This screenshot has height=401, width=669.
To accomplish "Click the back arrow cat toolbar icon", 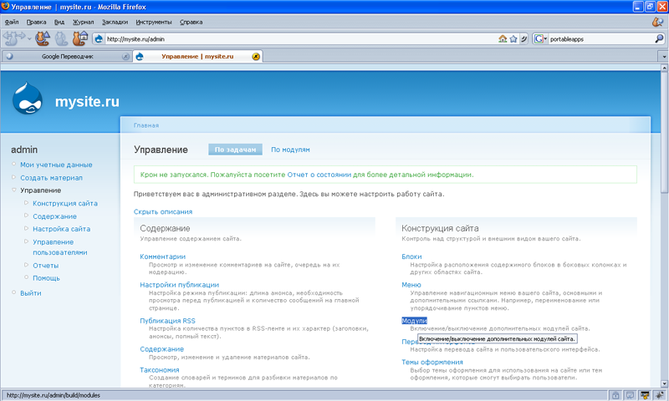I will 9,38.
